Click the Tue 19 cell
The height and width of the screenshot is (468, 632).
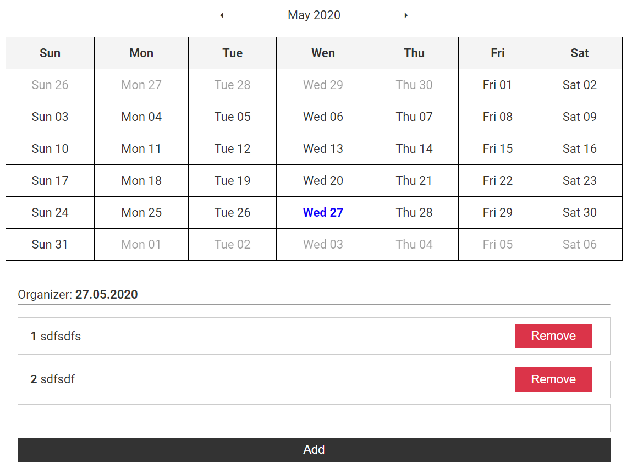(x=232, y=181)
